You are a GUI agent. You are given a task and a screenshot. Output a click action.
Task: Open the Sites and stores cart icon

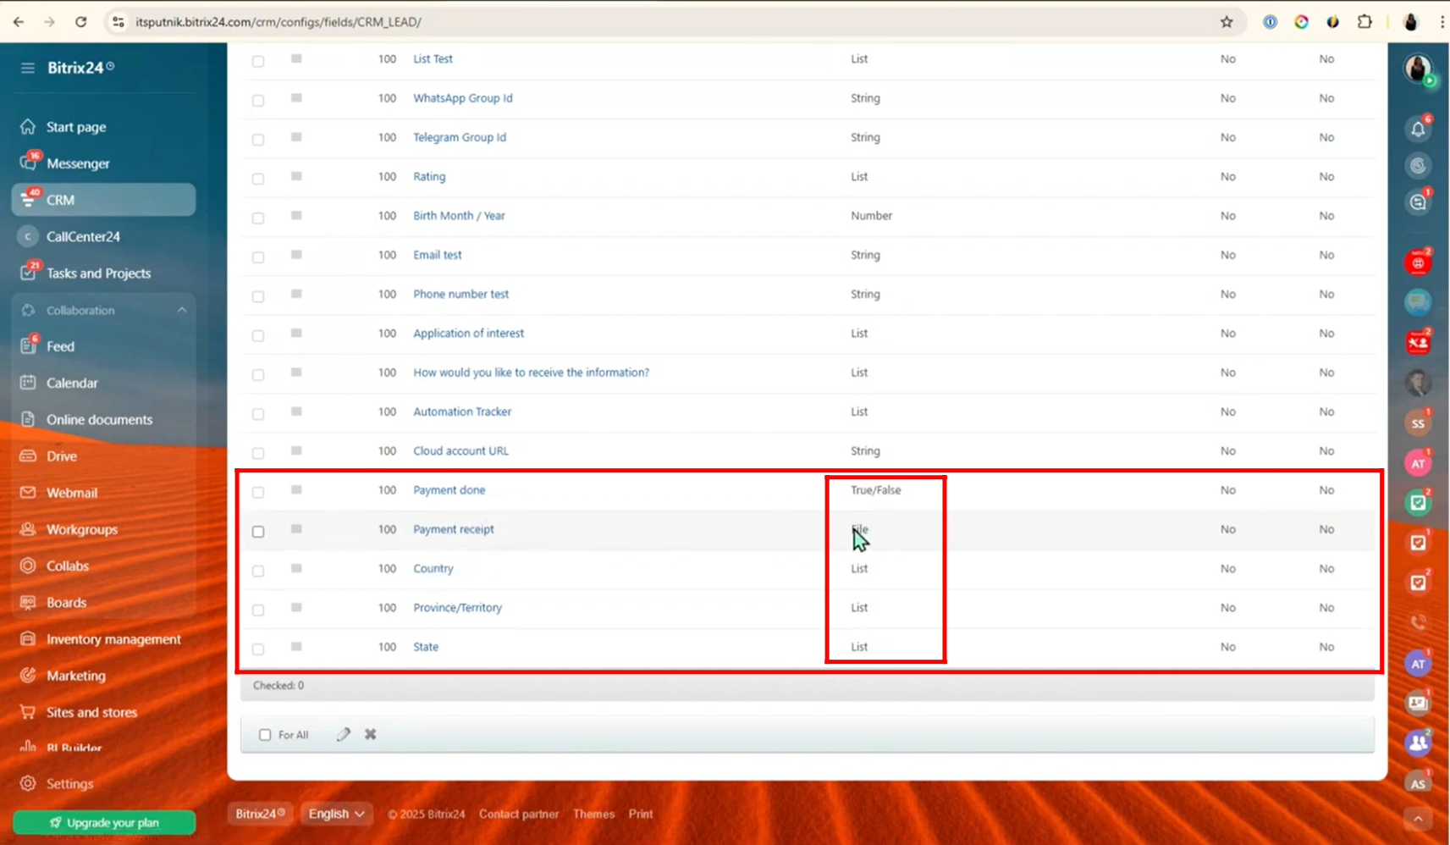pyautogui.click(x=28, y=712)
